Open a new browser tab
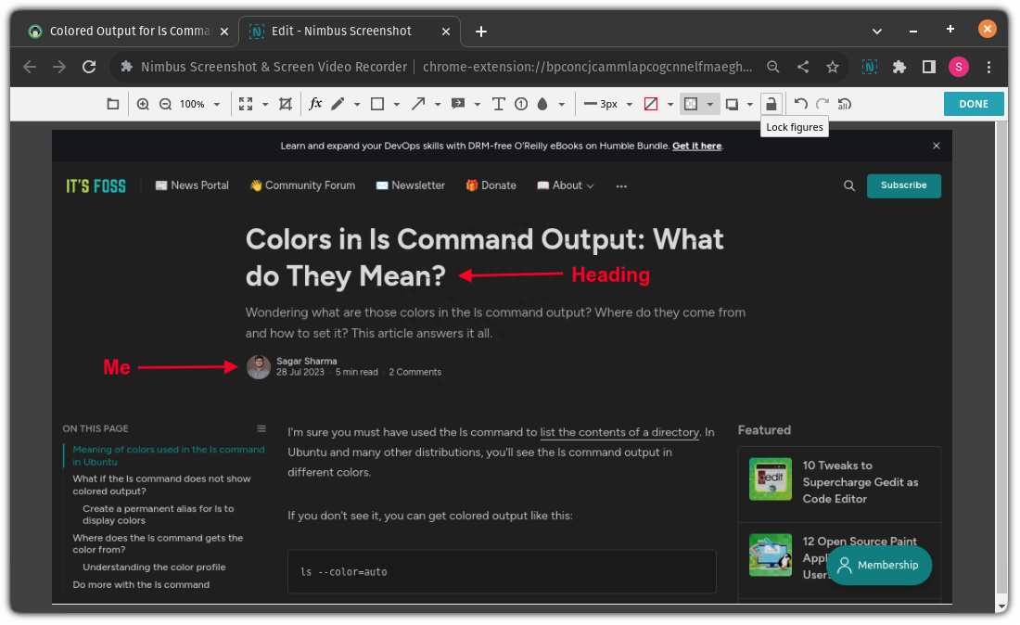This screenshot has width=1020, height=625. coord(480,31)
